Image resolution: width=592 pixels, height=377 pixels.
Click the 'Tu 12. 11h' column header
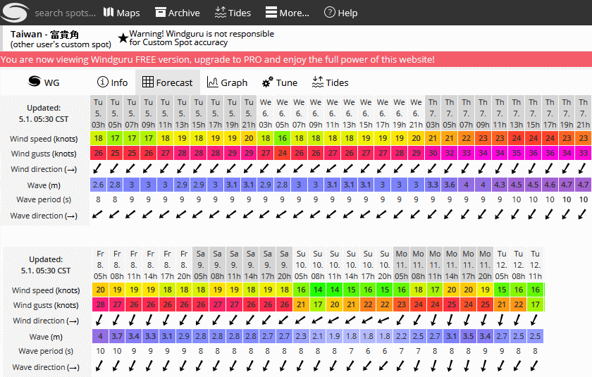pyautogui.click(x=535, y=265)
